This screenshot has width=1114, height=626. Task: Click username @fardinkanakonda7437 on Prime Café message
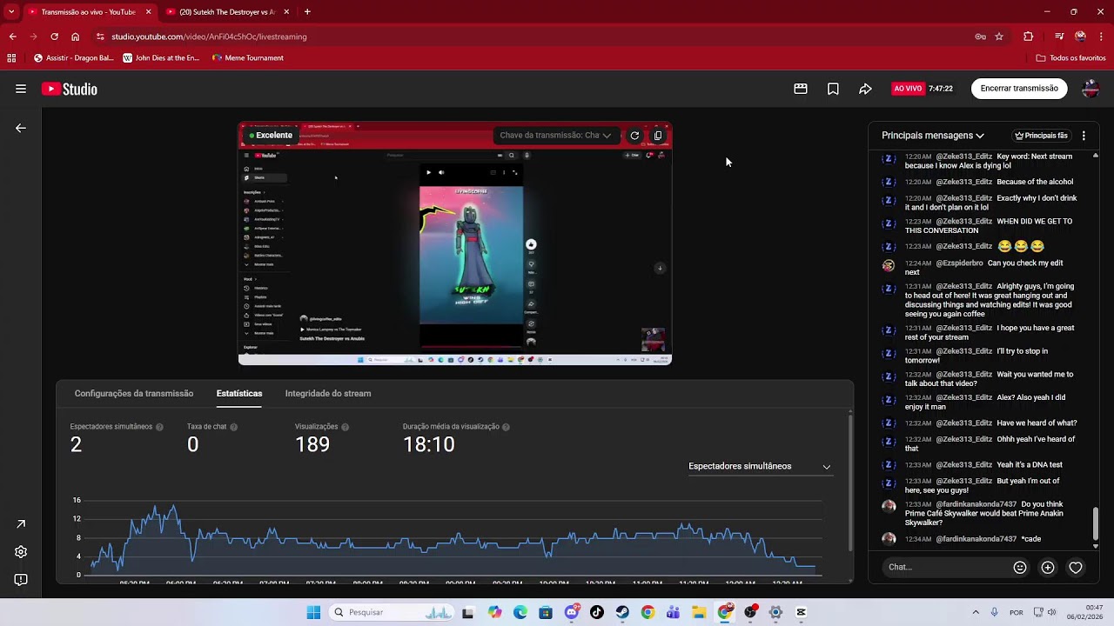[x=976, y=504]
